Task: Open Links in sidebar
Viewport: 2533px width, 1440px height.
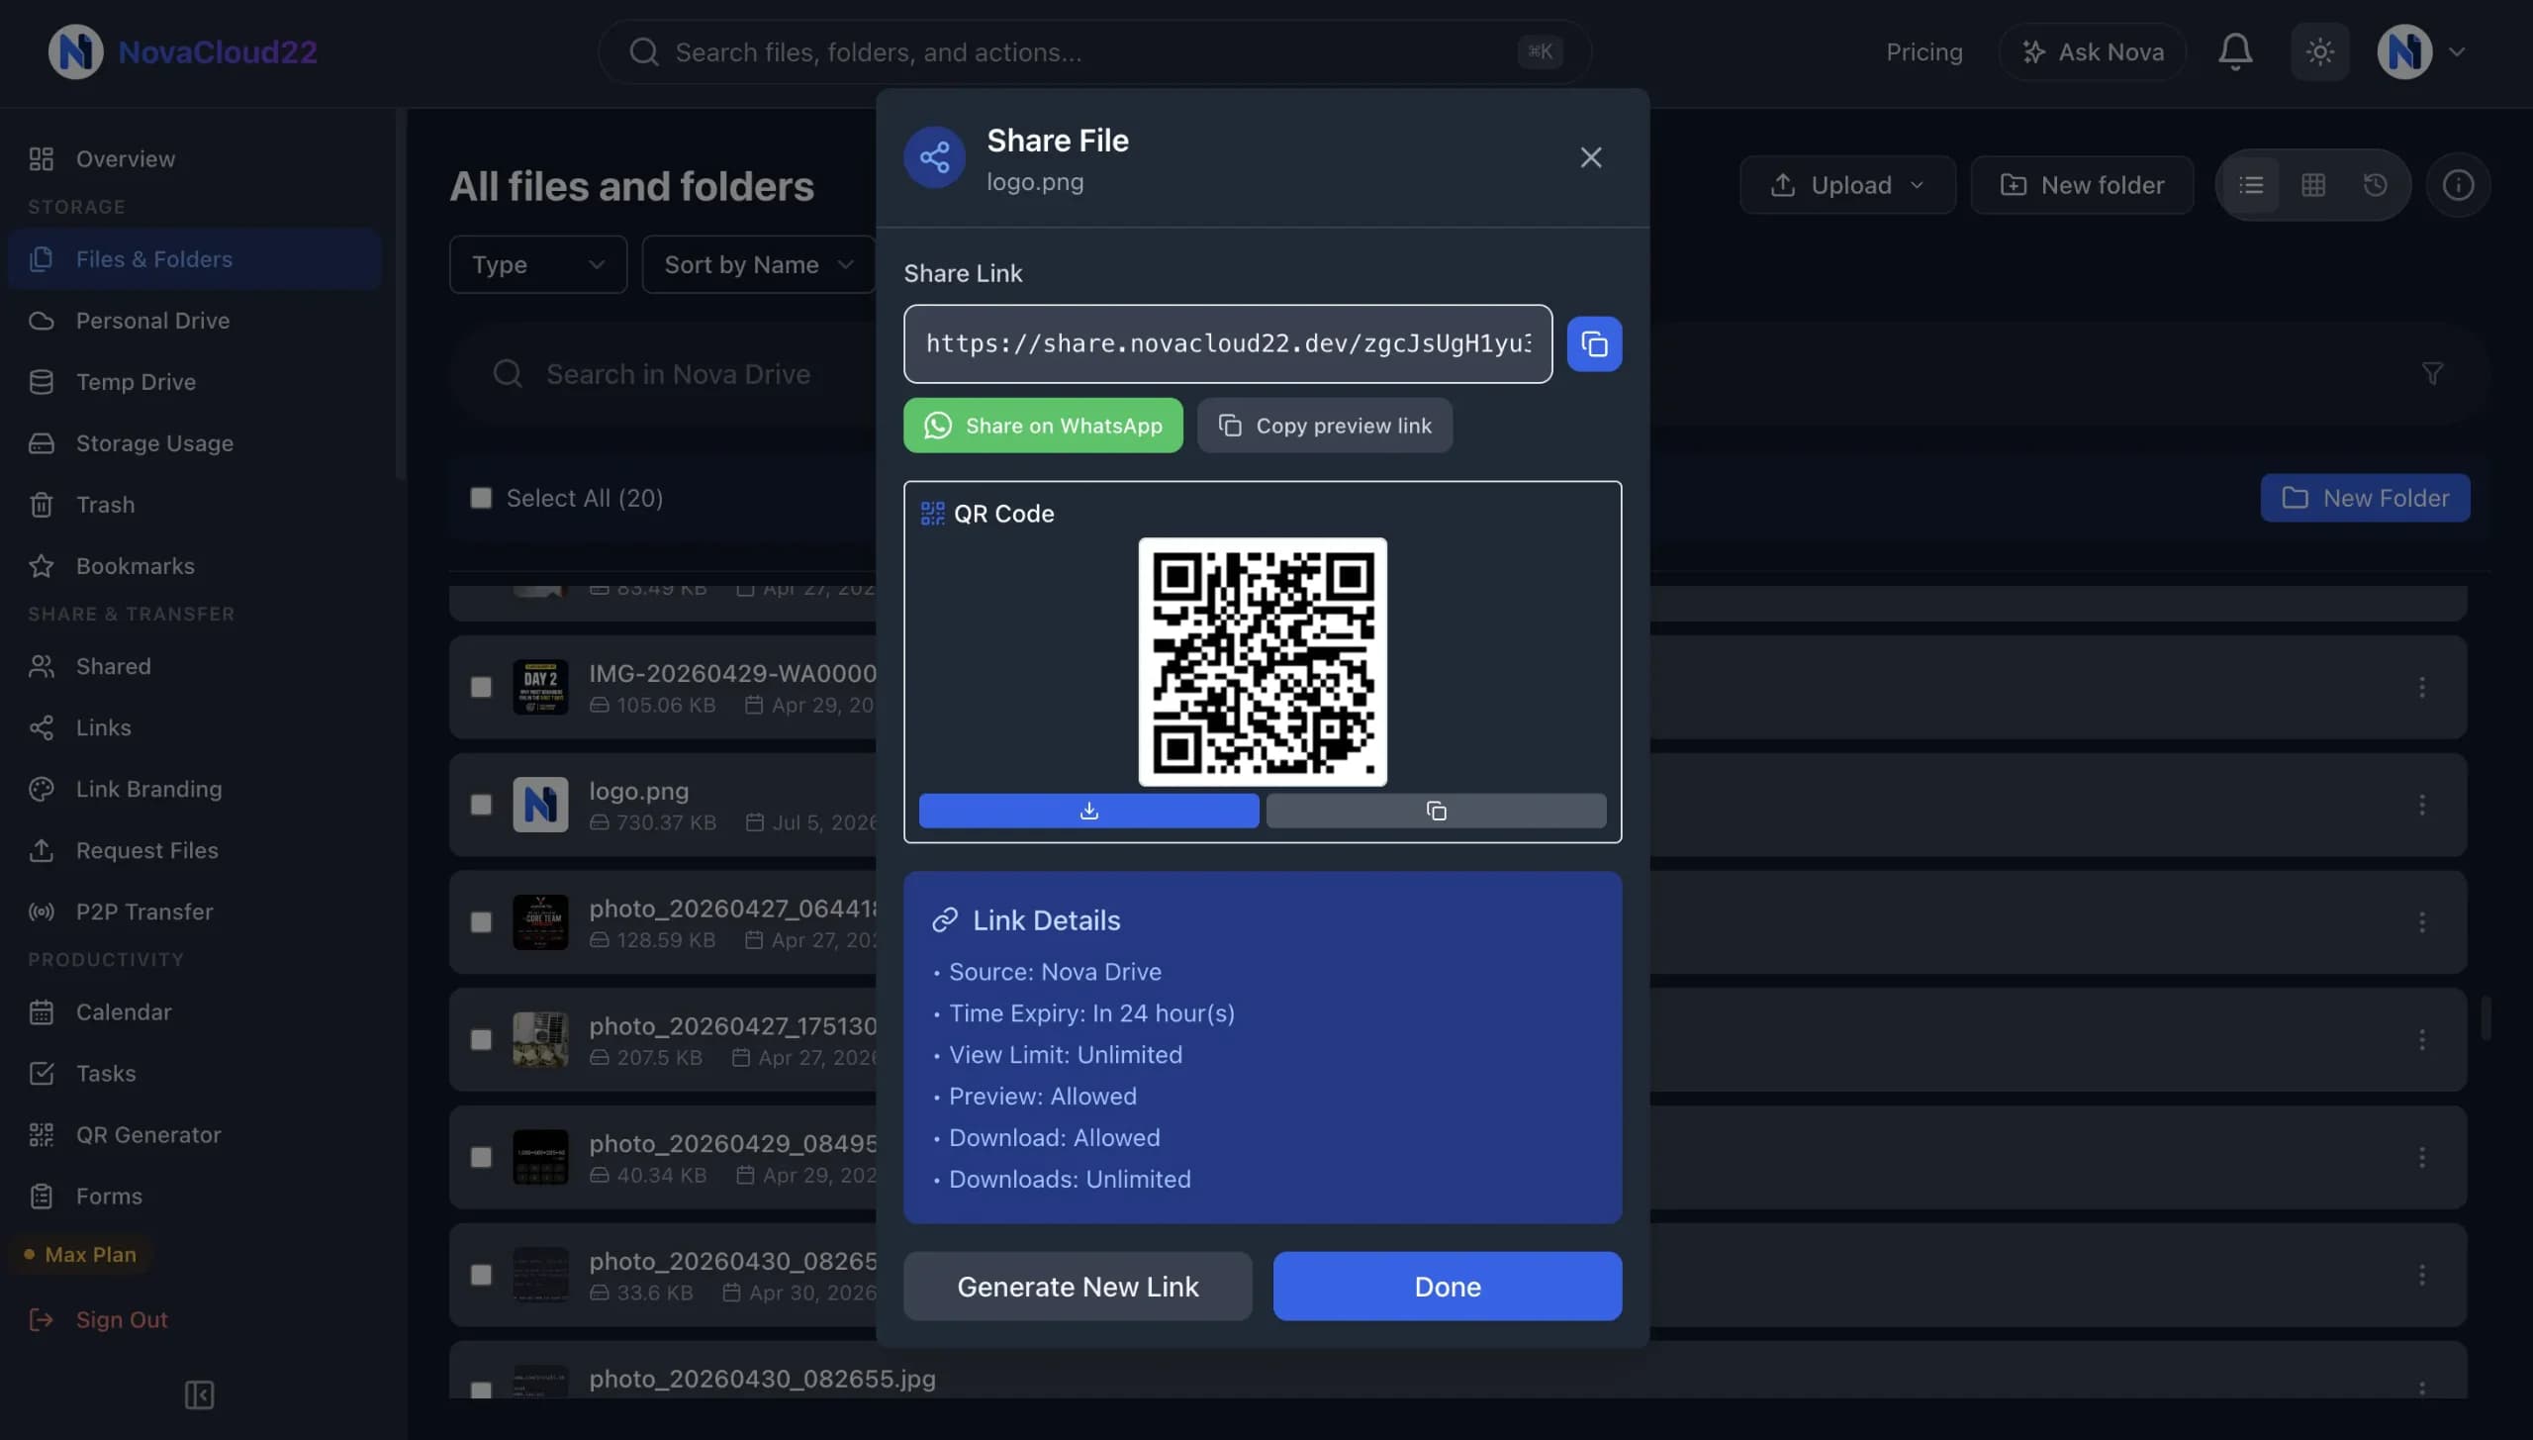Action: click(194, 727)
